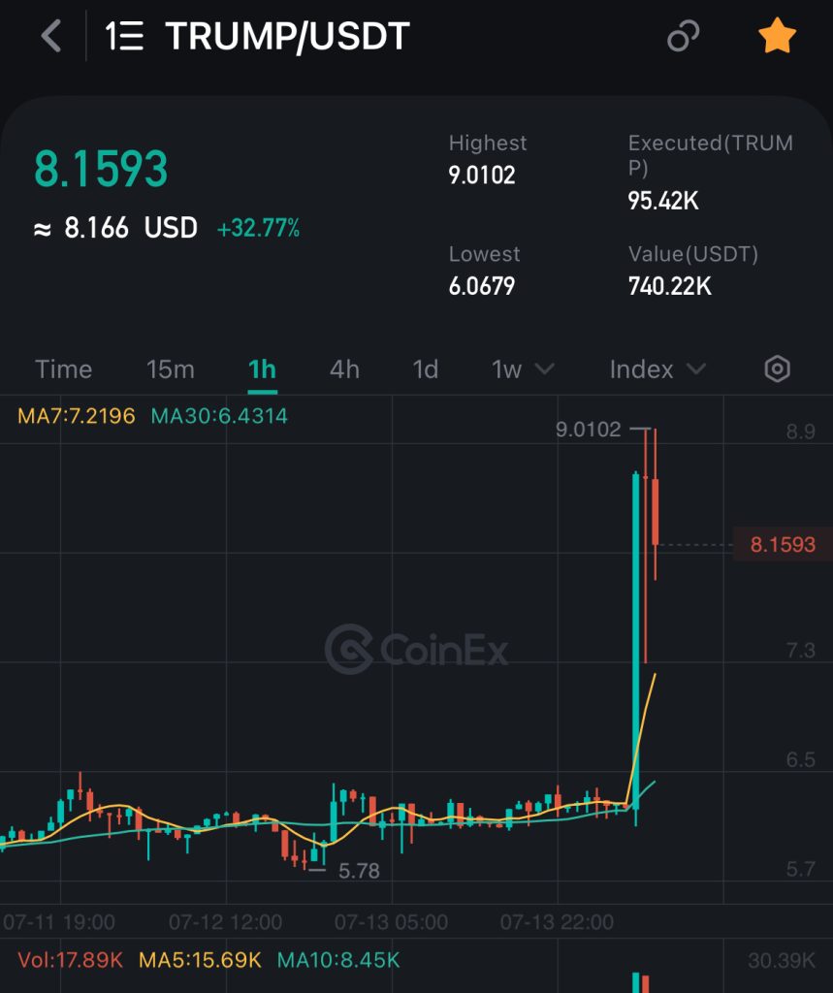Tap the 30.39K volume axis label
This screenshot has height=993, width=833.
(x=782, y=961)
